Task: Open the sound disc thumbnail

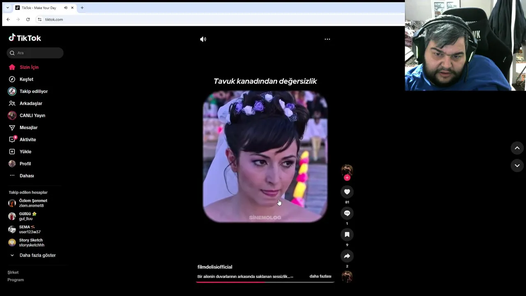Action: pos(347,277)
